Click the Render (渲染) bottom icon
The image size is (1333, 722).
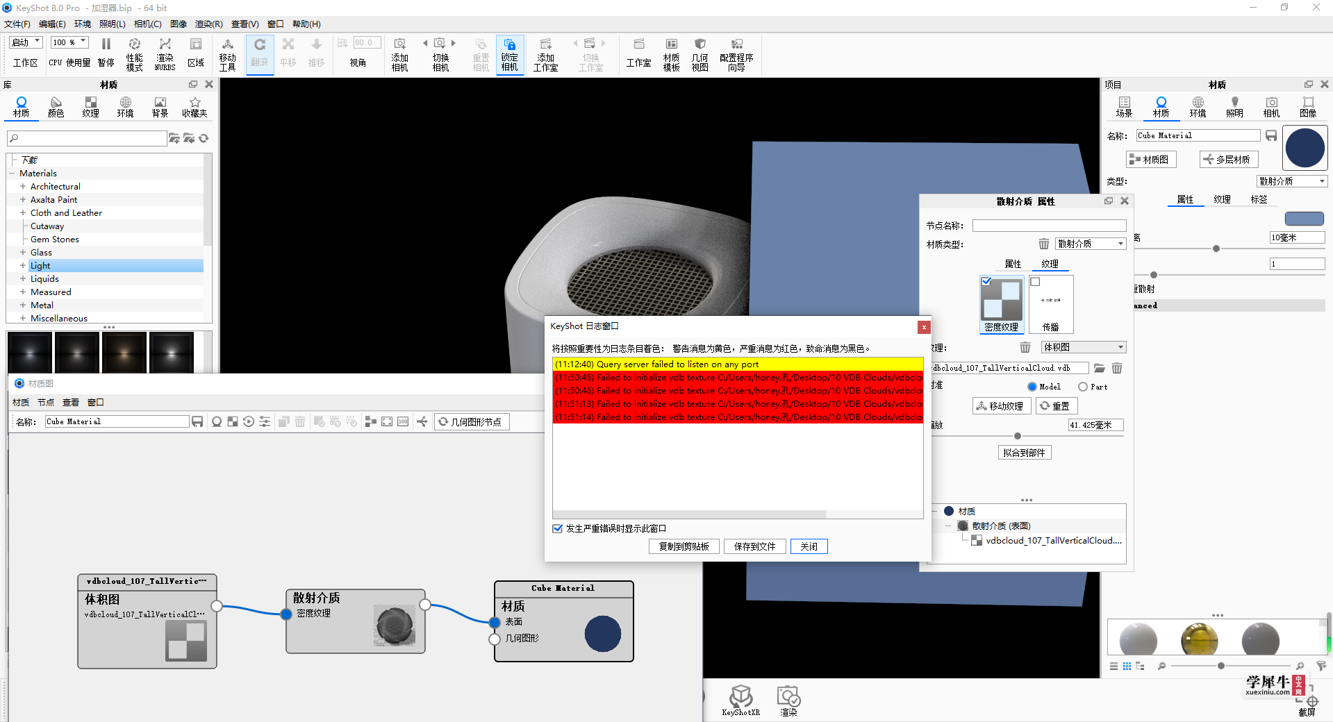click(x=788, y=700)
